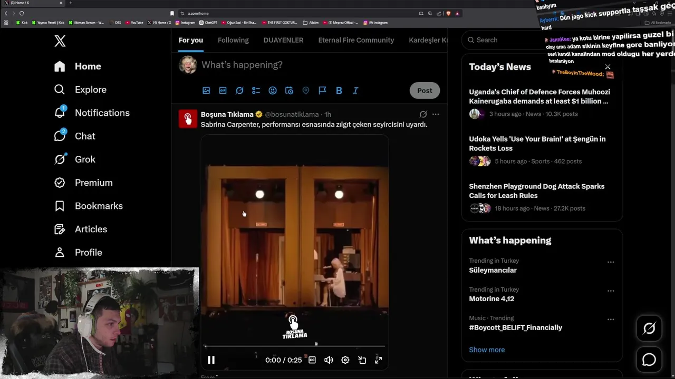Open video settings gear

(x=345, y=360)
